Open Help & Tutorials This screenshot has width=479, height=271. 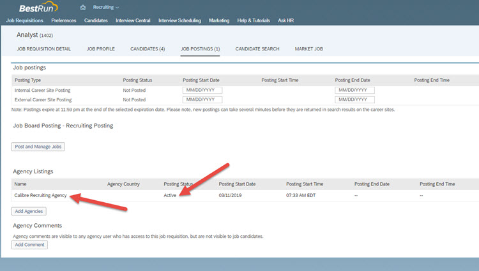click(254, 20)
